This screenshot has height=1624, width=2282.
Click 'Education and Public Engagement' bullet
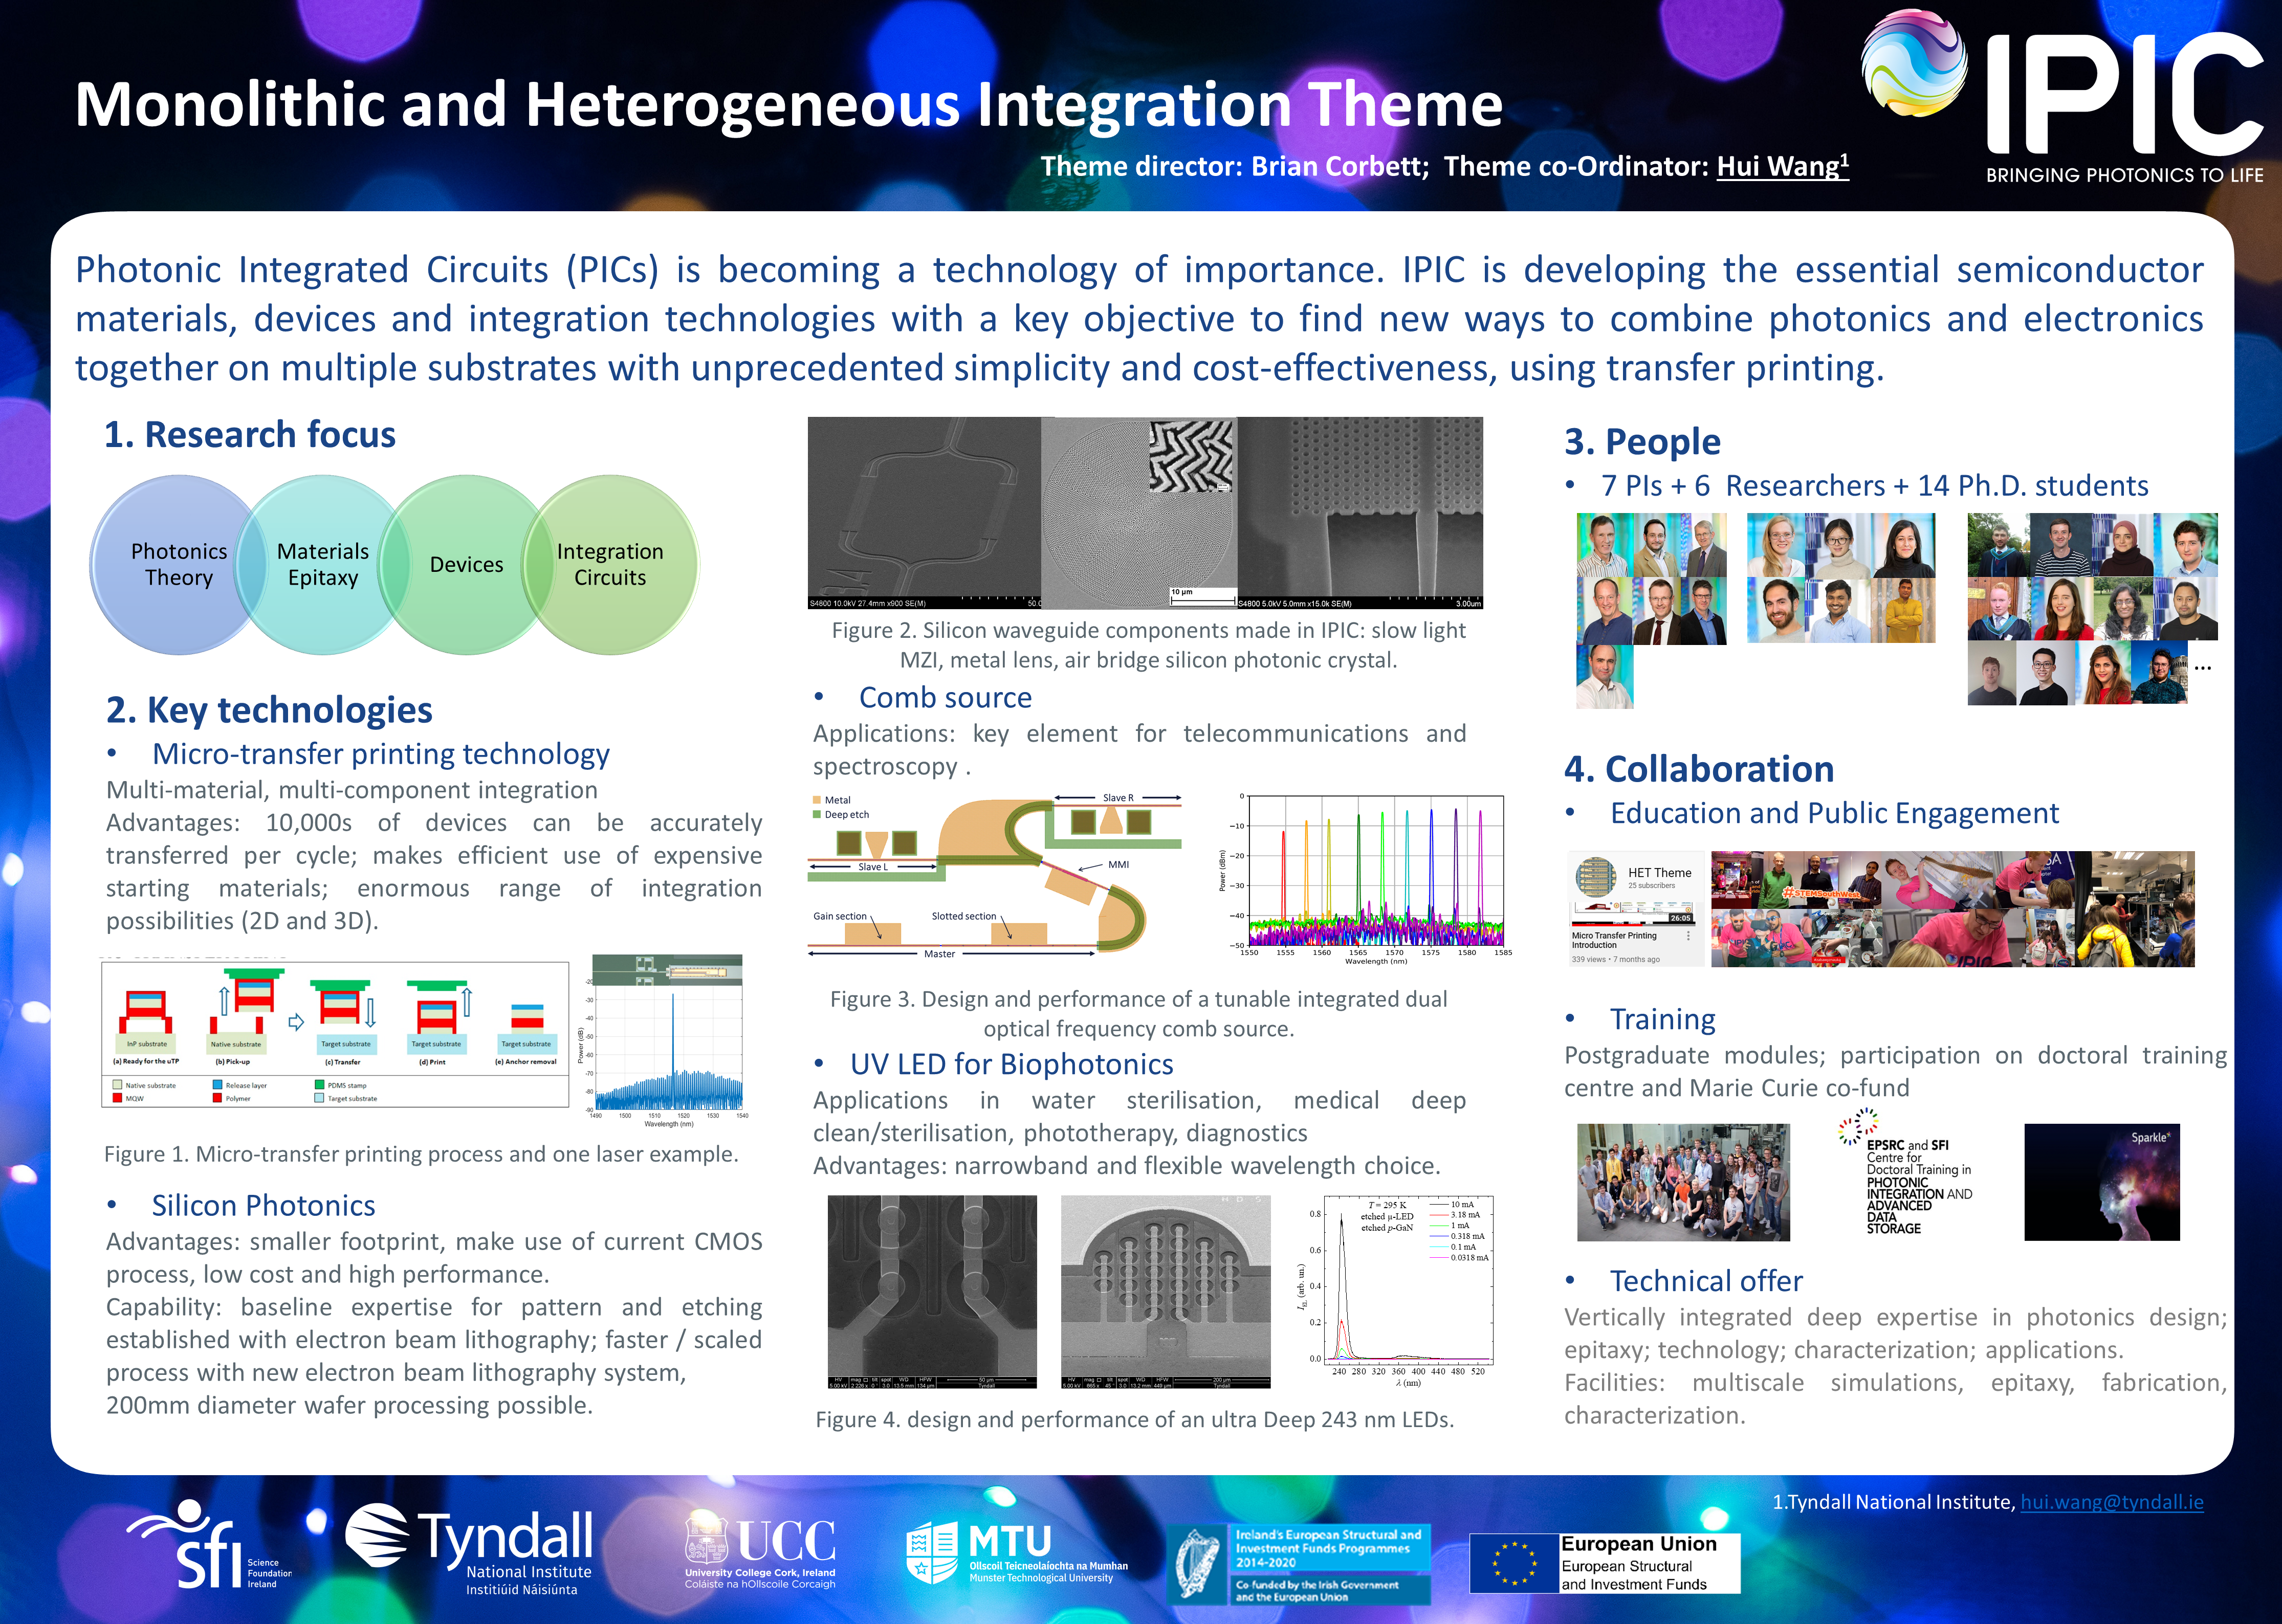[1834, 814]
